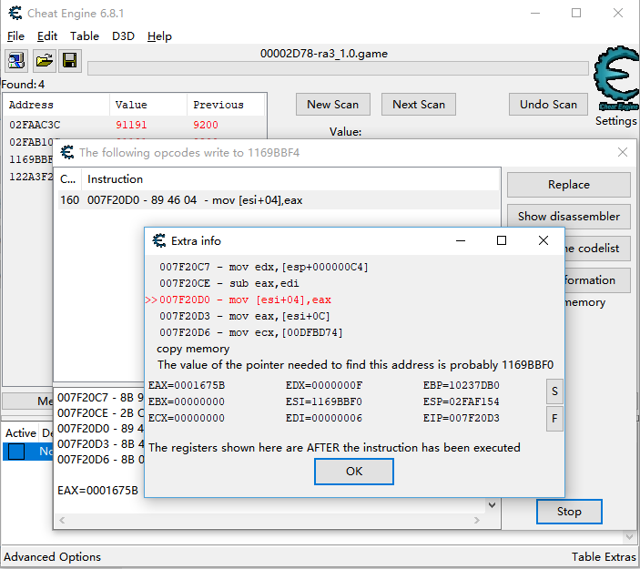The image size is (640, 569).
Task: Click the ESP=02FAF154 register value
Action: point(462,401)
